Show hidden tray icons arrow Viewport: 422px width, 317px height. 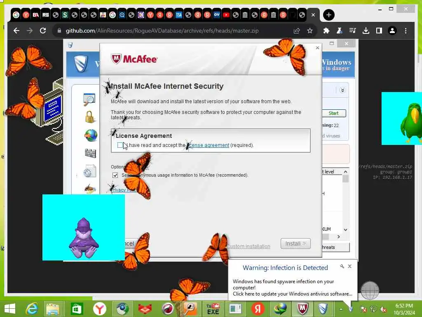pos(341,309)
